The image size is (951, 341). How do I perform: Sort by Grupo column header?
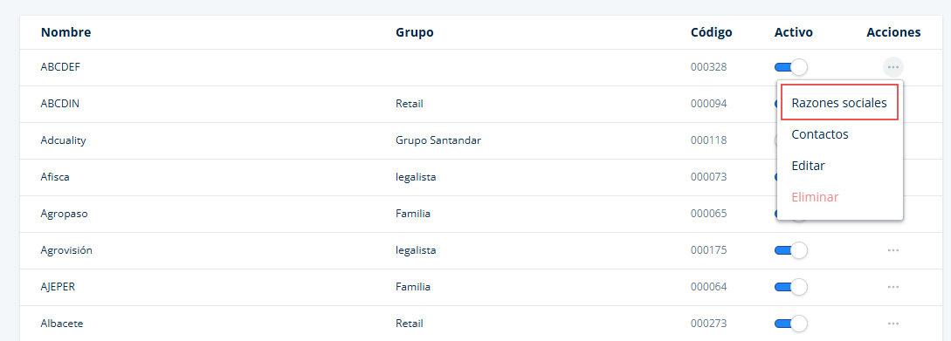click(415, 32)
